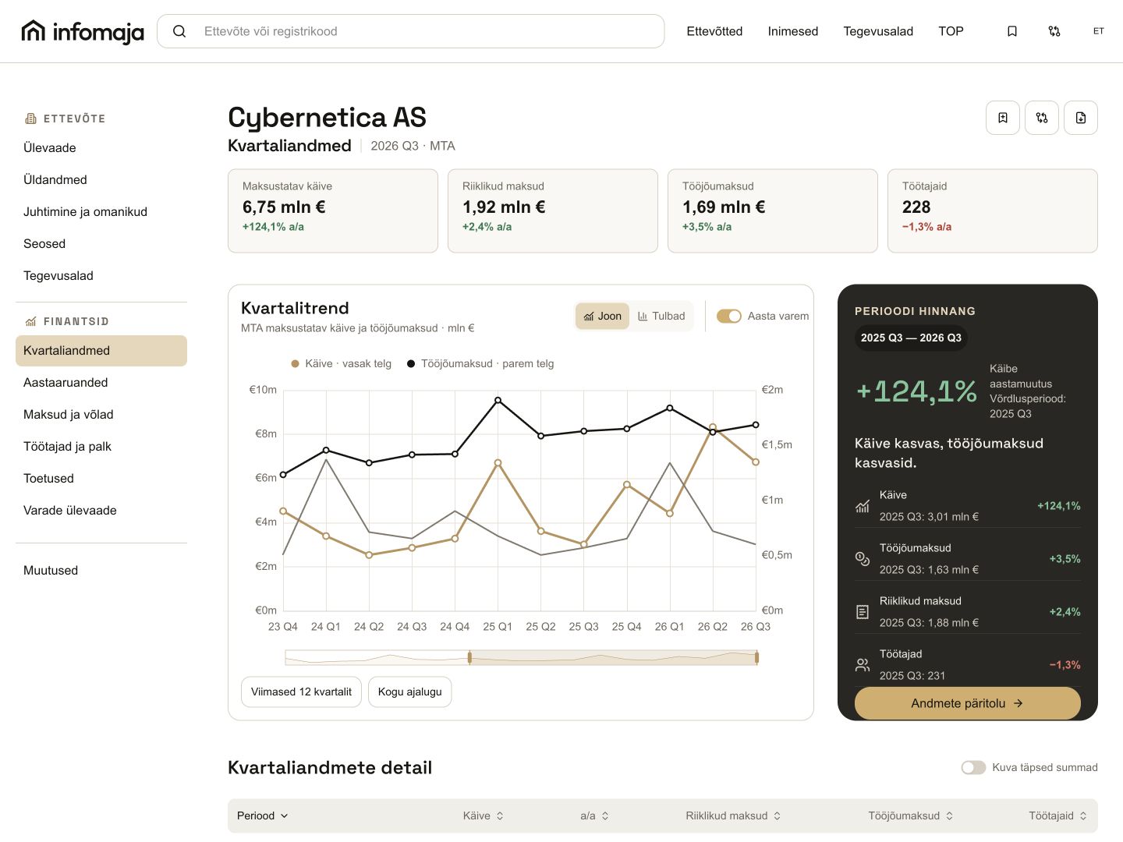Screen dimensions: 1123x842
Task: Open Aastaaruanded in the sidebar
Action: coord(101,382)
